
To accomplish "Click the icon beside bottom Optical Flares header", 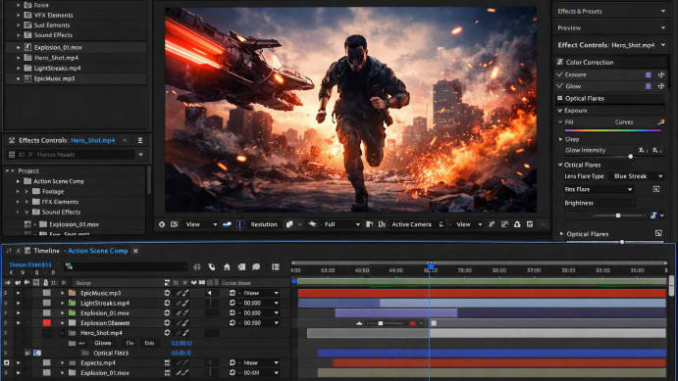I will tap(658, 233).
